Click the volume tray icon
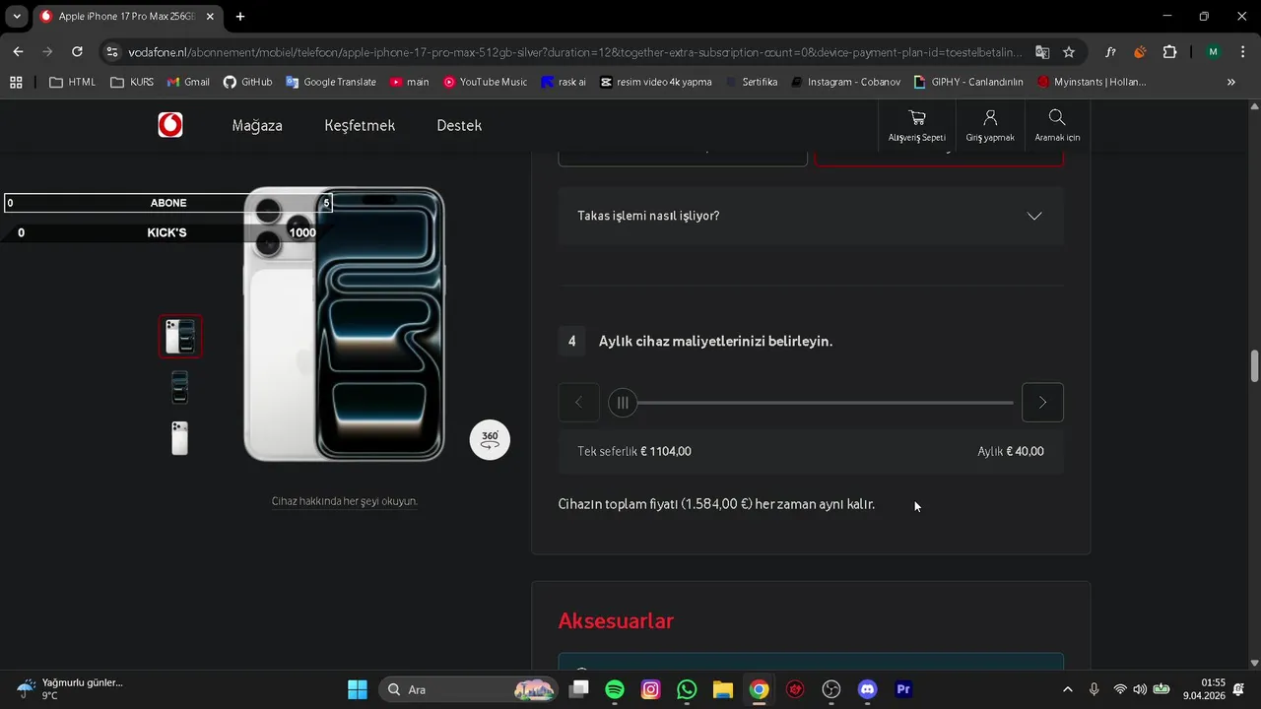Viewport: 1261px width, 709px height. (1140, 689)
